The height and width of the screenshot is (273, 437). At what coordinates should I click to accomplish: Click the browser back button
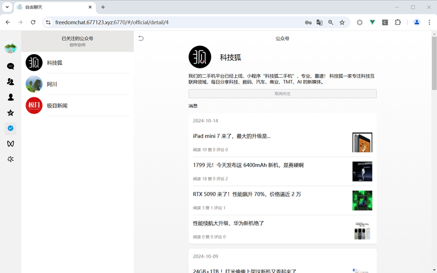[x=8, y=22]
